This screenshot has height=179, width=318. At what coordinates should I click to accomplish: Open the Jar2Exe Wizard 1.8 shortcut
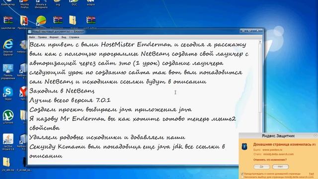[8, 142]
